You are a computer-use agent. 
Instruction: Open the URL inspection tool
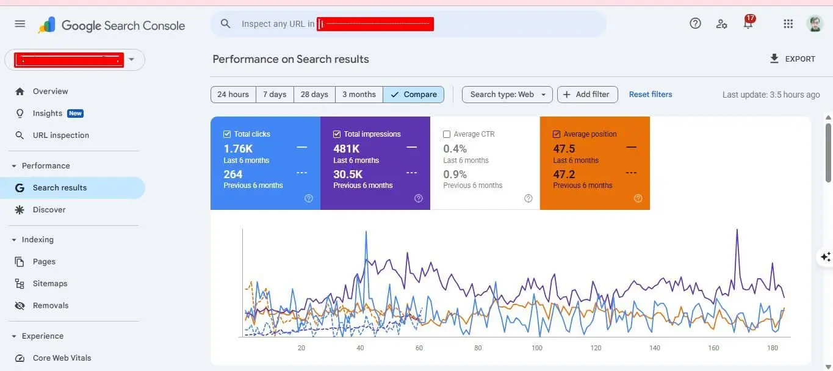pyautogui.click(x=60, y=135)
